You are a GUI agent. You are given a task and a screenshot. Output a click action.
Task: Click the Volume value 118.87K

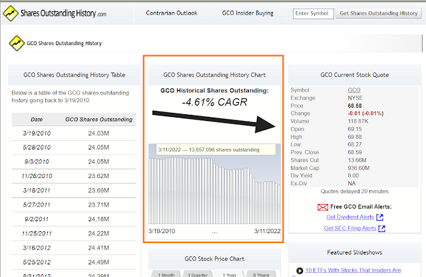[358, 121]
